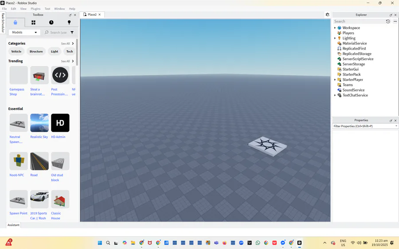Select the Spawn Point thumbnail
Screen dimensions: 399x249
click(x=19, y=199)
